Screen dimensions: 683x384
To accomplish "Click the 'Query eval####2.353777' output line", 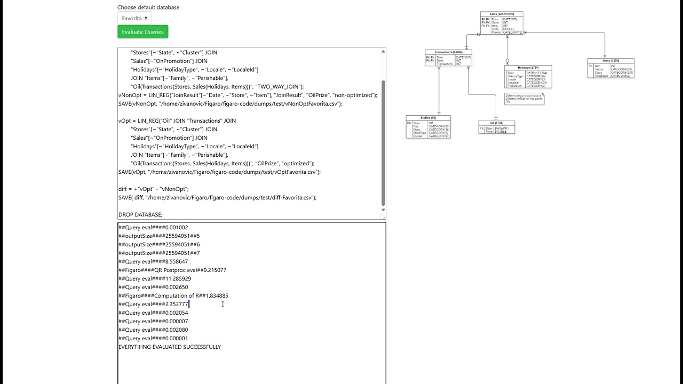I will 154,304.
